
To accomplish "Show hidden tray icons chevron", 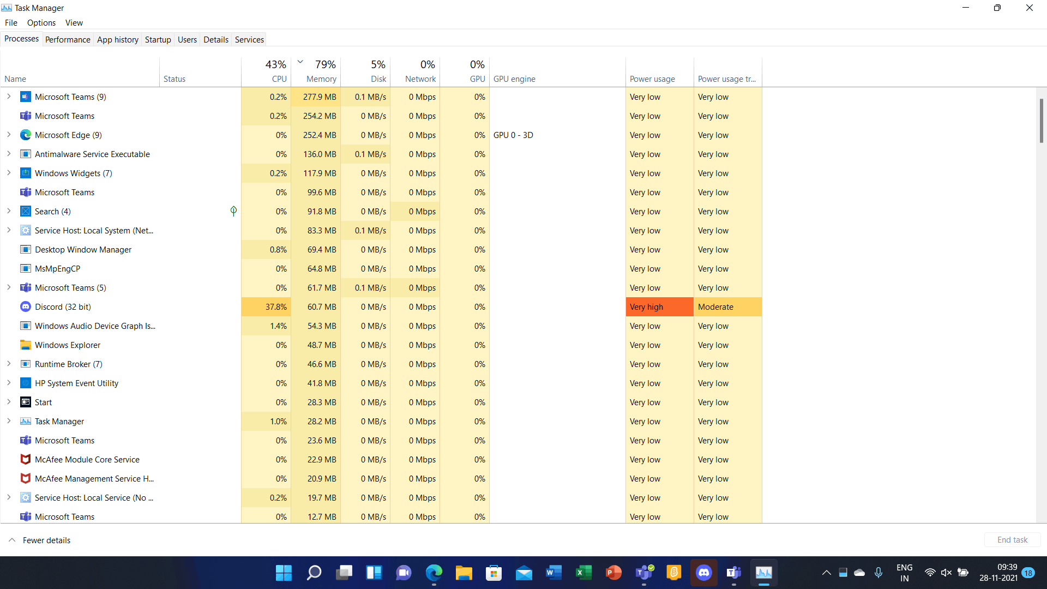I will [x=827, y=573].
